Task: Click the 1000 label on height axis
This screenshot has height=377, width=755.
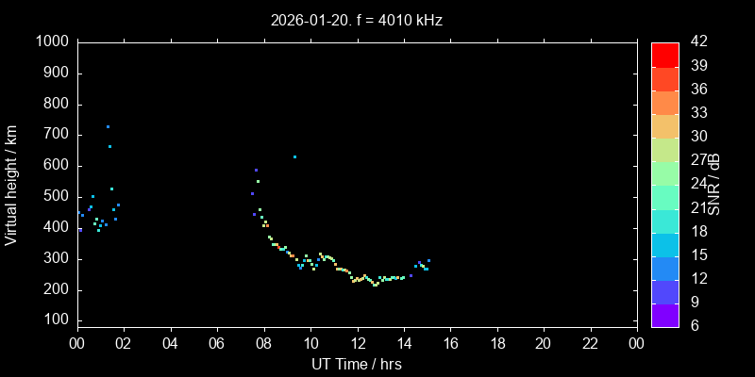Action: 51,41
